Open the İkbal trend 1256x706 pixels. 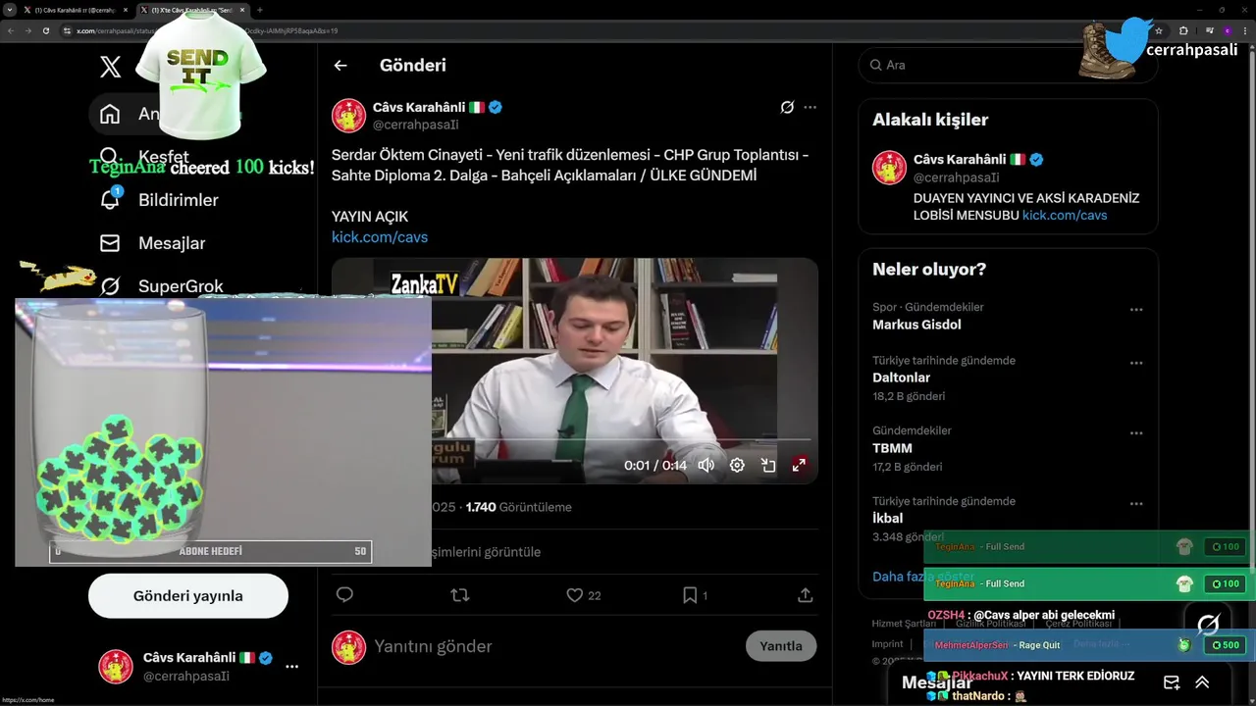click(887, 519)
